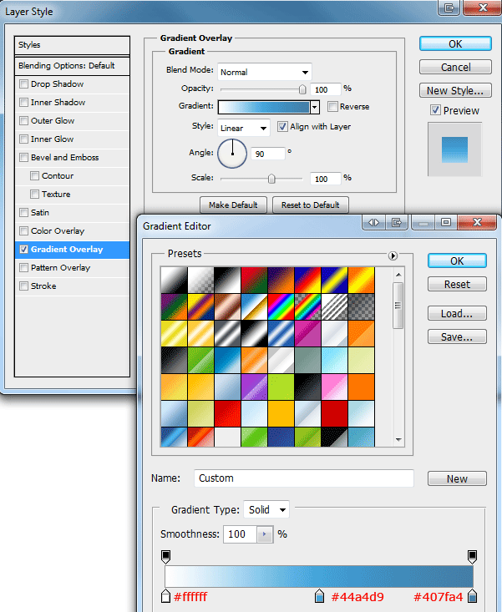Choose the purple gradient preset in fifth row

254,387
